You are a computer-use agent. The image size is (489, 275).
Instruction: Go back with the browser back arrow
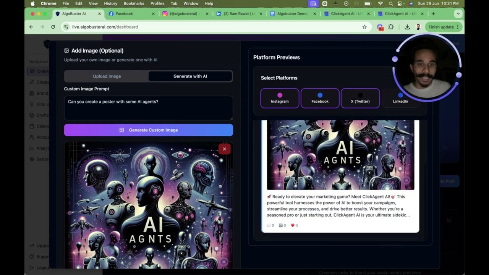31,27
